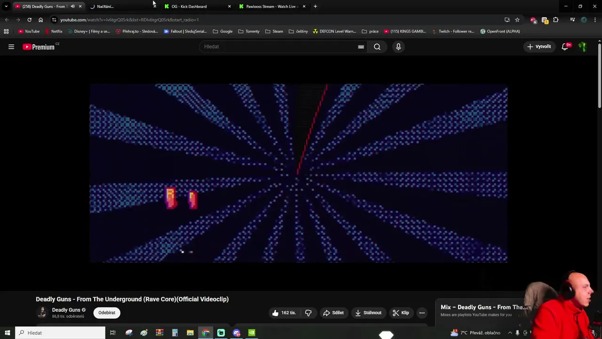Close the OG - Kick Dashboard tab
Image resolution: width=602 pixels, height=339 pixels.
pos(230,7)
